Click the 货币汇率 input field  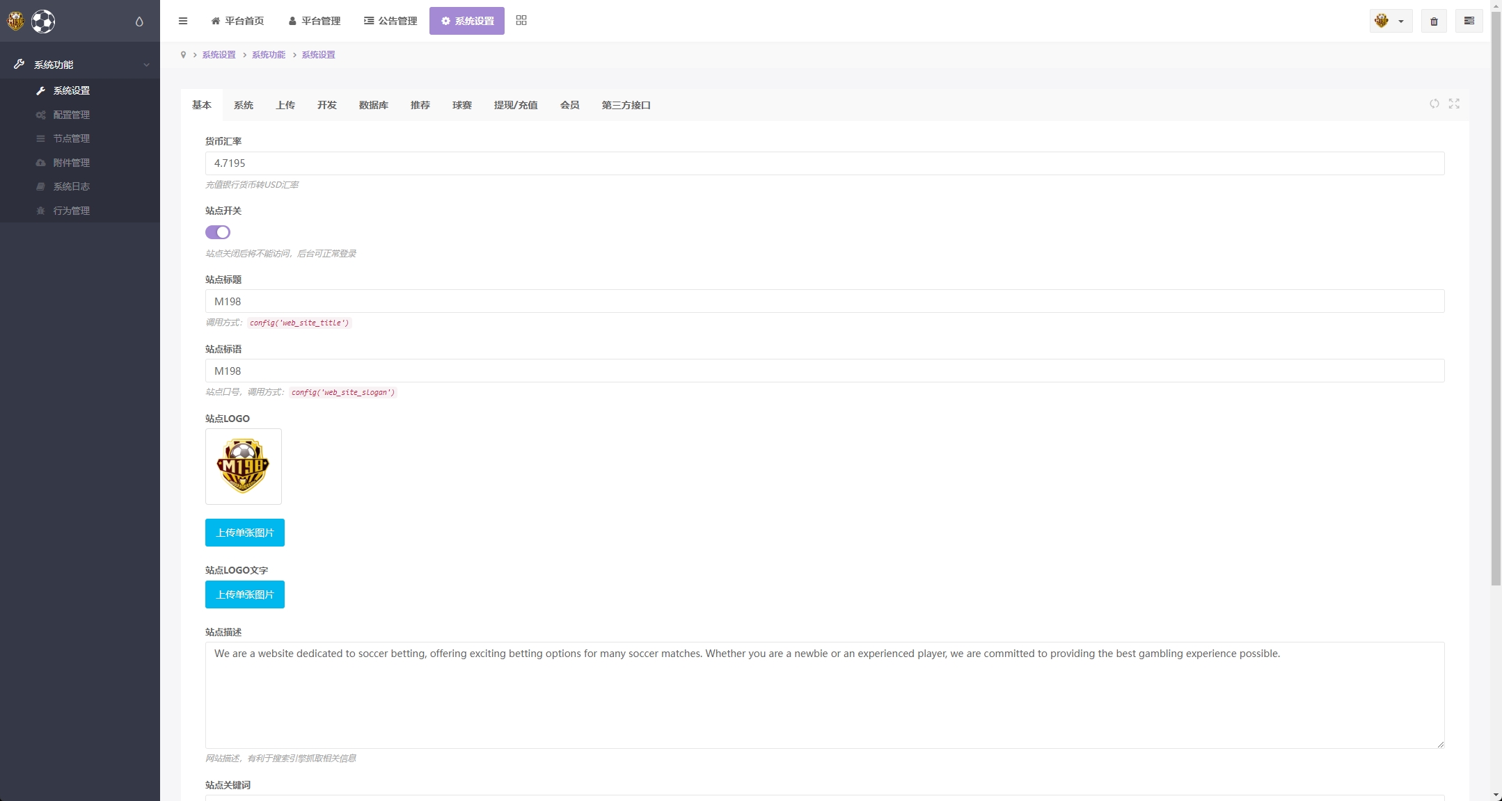coord(824,163)
